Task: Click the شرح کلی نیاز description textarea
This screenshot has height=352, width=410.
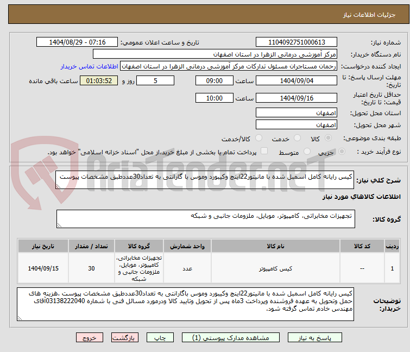Action: click(205, 180)
